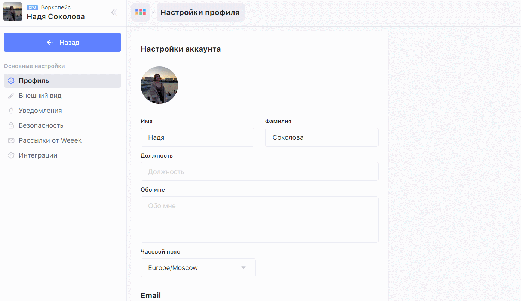Collapse sidebar with double chevron icon
The height and width of the screenshot is (301, 521).
[x=114, y=12]
